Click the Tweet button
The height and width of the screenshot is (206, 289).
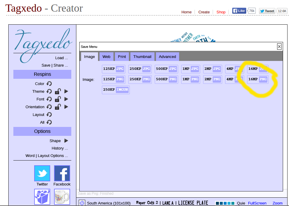coord(267,11)
